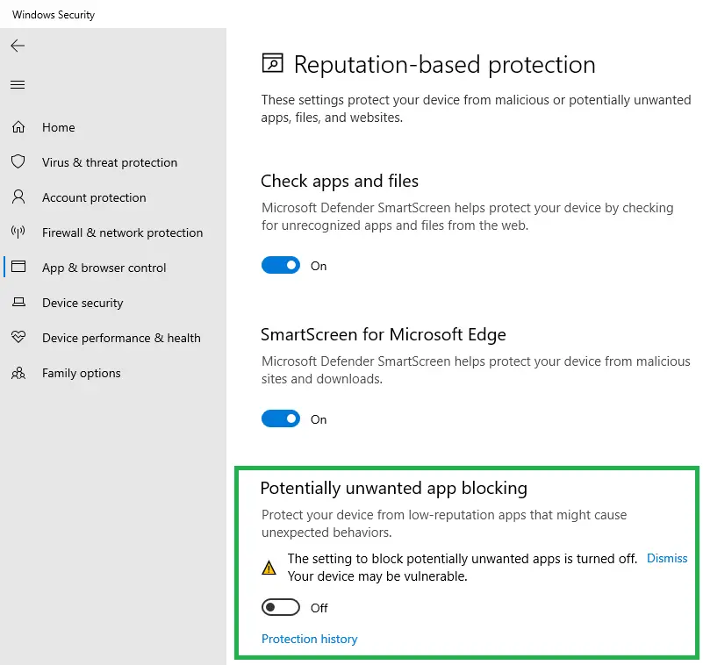Click the Firewall & network antenna icon
Screen dimensions: 703x665
point(18,232)
